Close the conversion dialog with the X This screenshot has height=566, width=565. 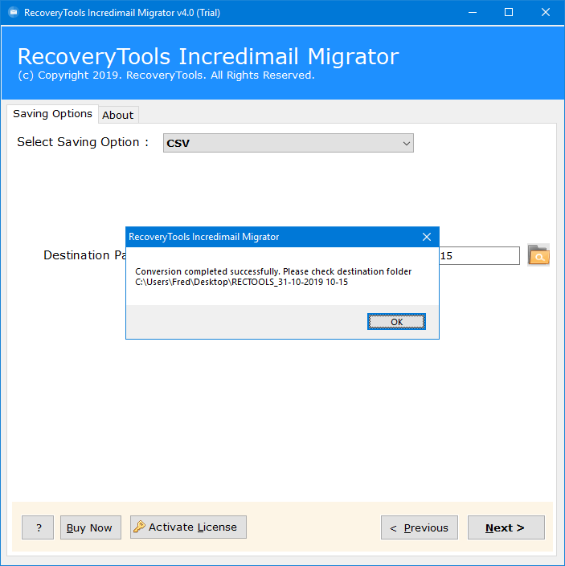(x=427, y=237)
